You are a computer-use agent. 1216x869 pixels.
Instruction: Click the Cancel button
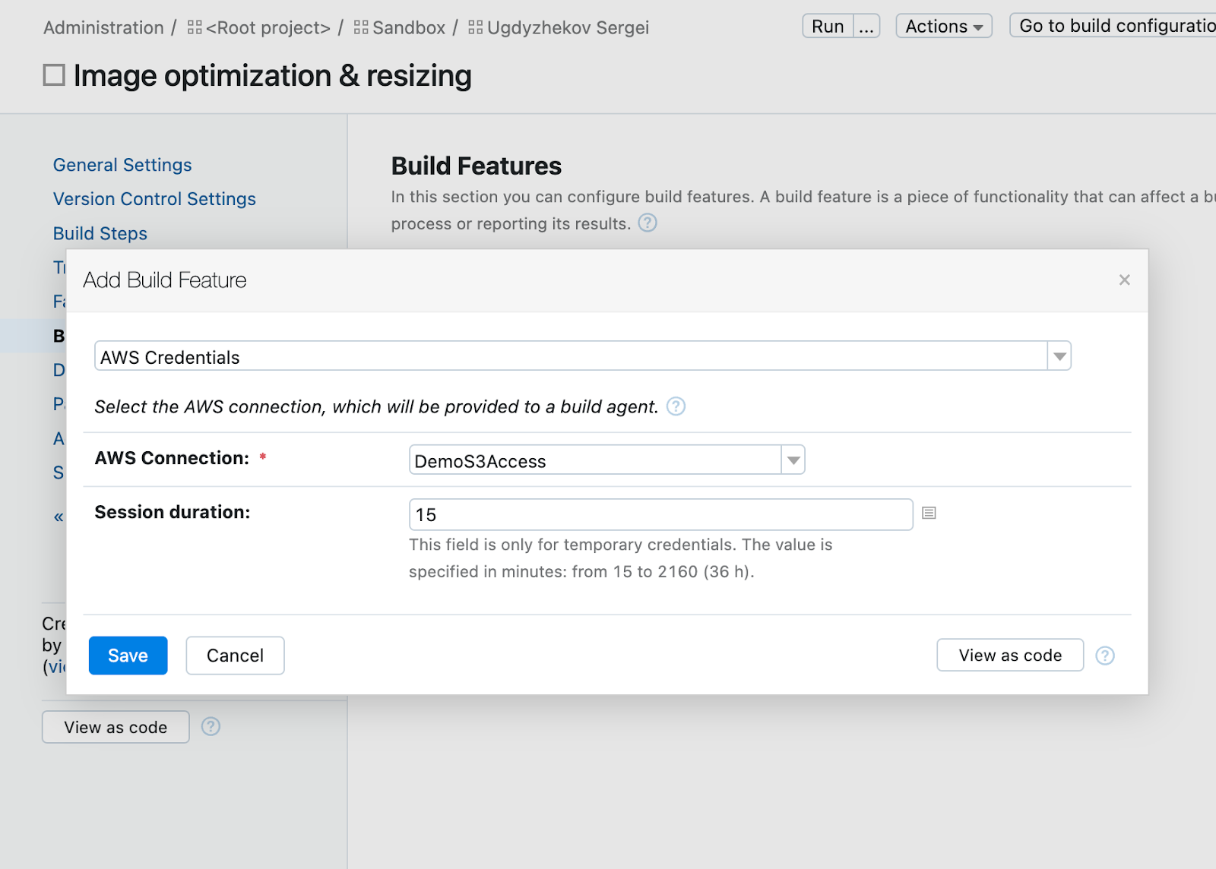click(x=235, y=656)
